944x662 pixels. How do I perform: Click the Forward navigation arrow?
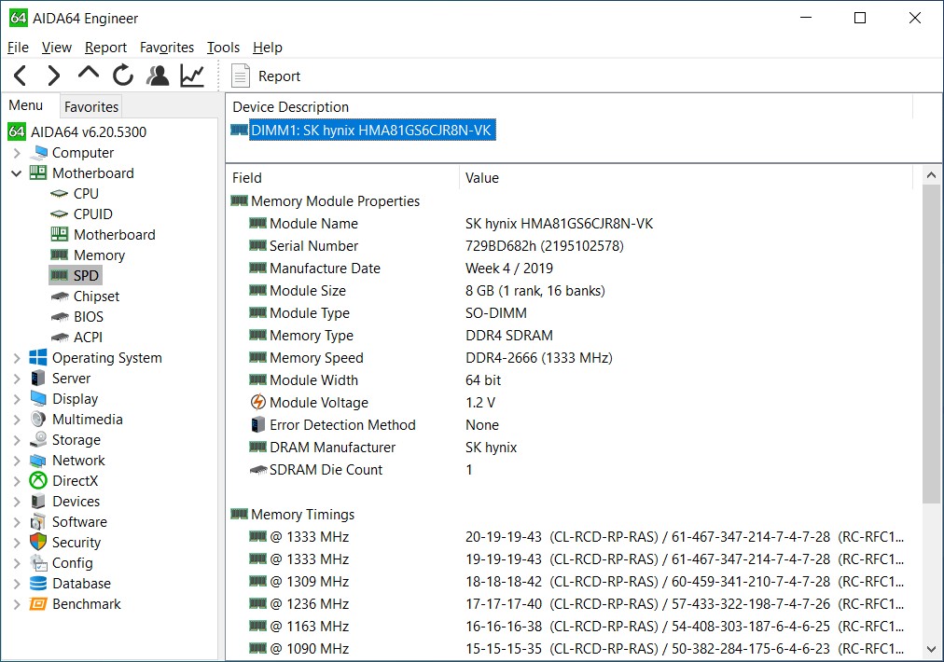point(54,76)
